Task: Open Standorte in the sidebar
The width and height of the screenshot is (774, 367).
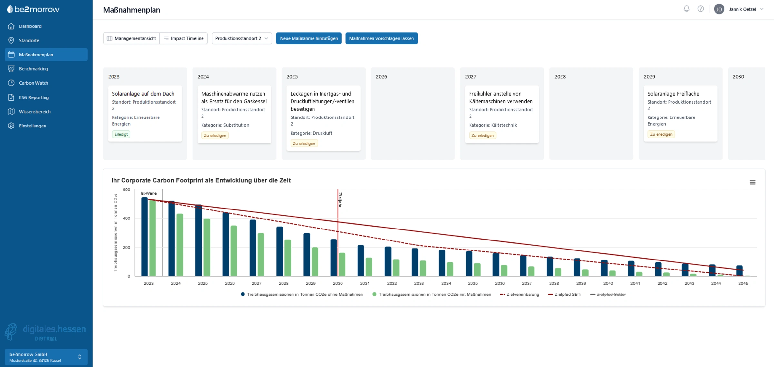Action: (x=29, y=40)
